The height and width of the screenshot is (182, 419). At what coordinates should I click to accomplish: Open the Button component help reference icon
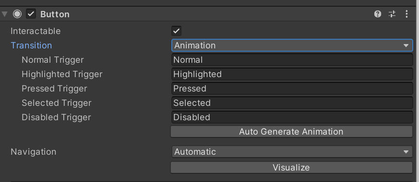[377, 14]
